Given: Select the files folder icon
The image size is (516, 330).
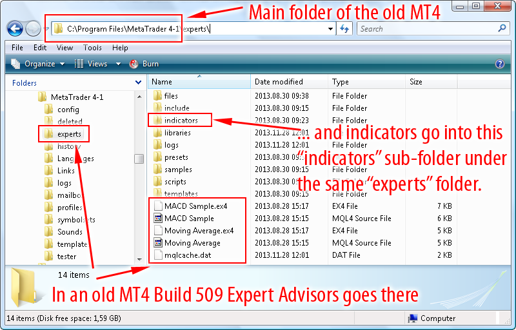Looking at the screenshot, I should pos(158,95).
